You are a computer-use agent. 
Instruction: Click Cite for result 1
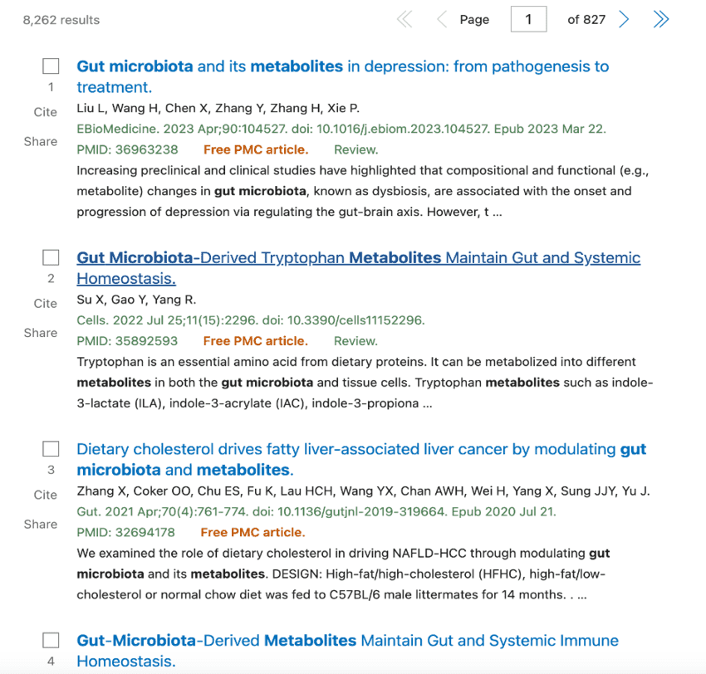[46, 112]
